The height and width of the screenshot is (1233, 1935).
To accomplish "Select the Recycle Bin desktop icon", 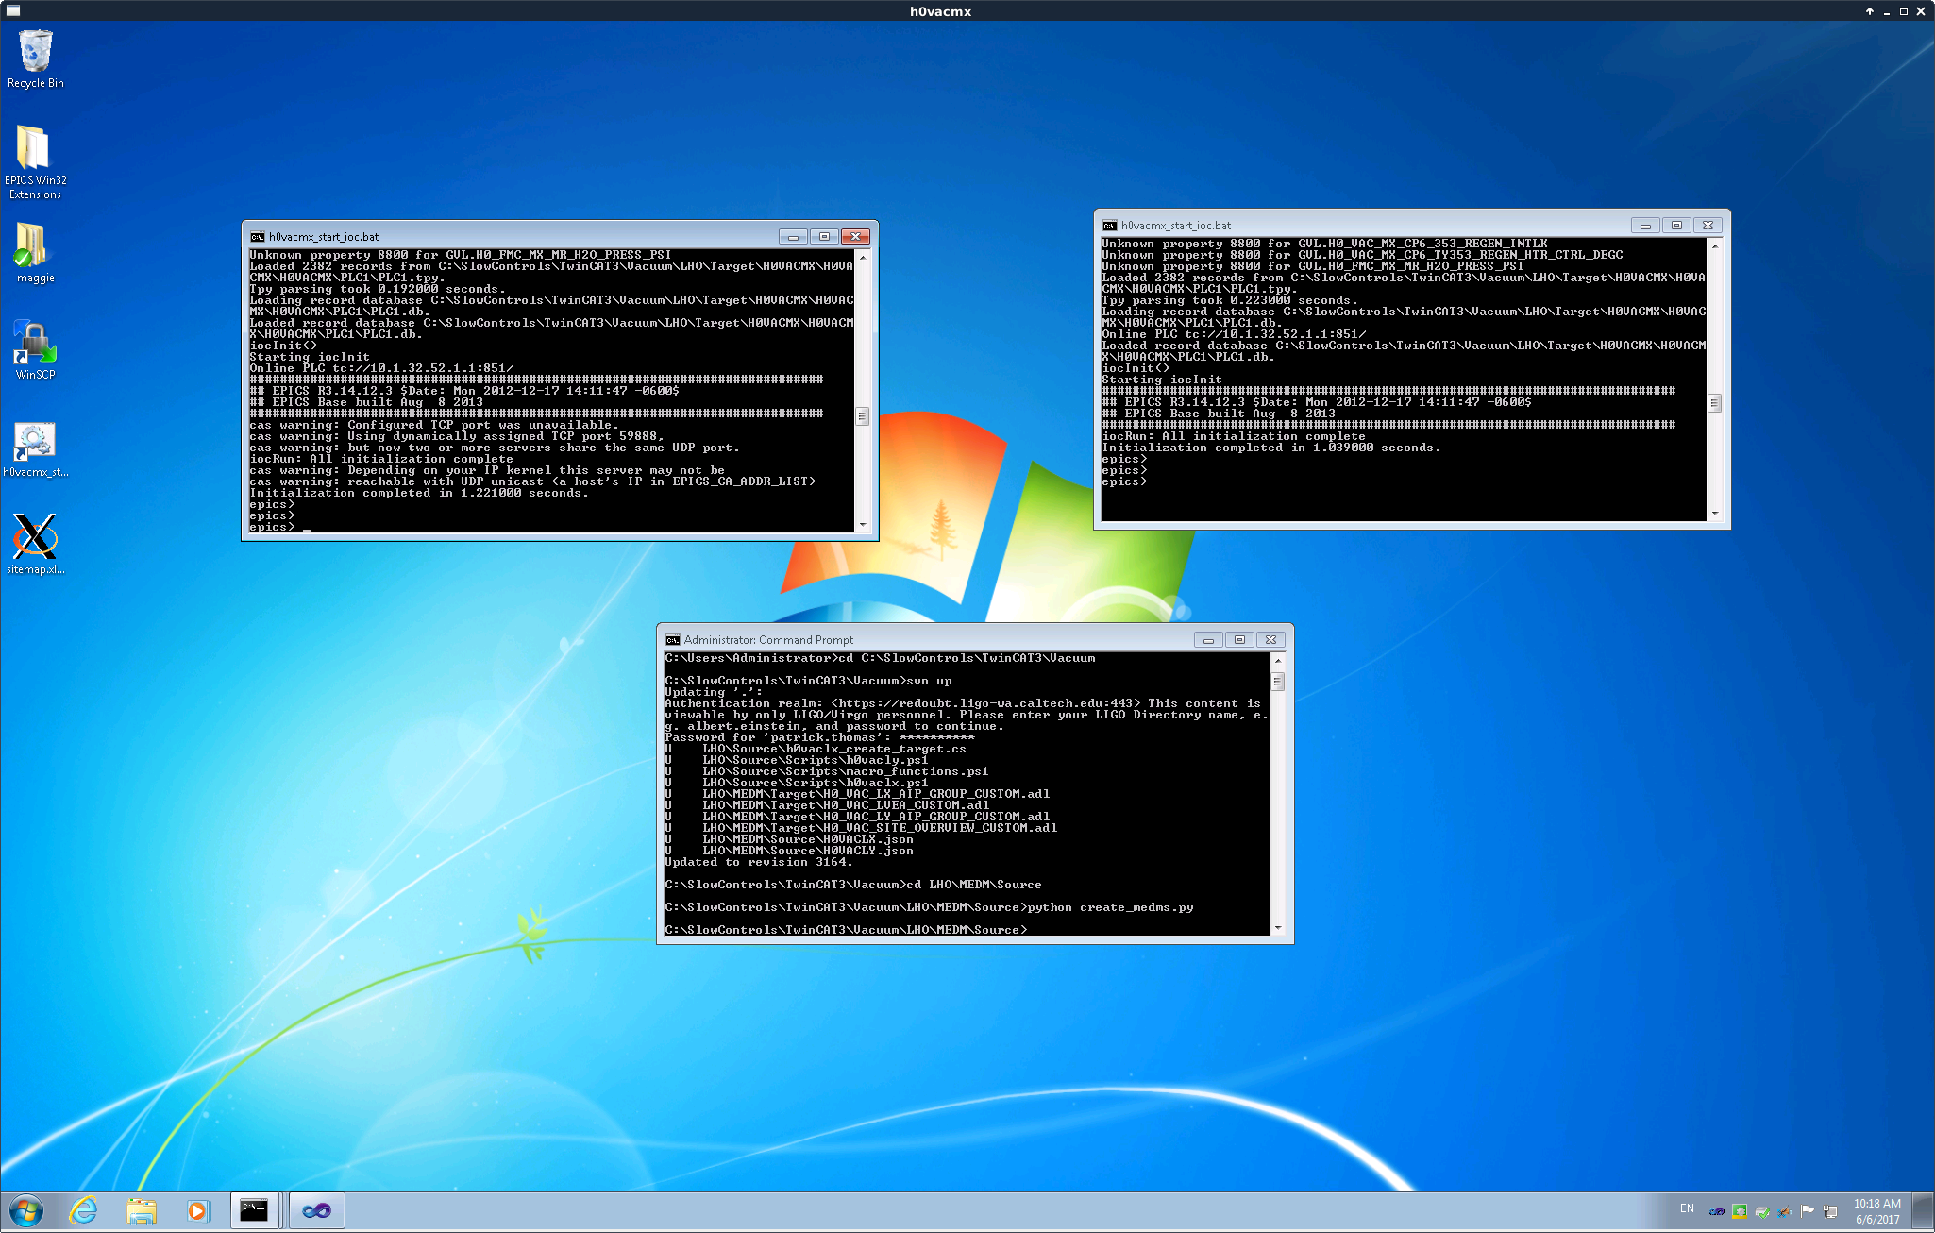I will point(35,59).
